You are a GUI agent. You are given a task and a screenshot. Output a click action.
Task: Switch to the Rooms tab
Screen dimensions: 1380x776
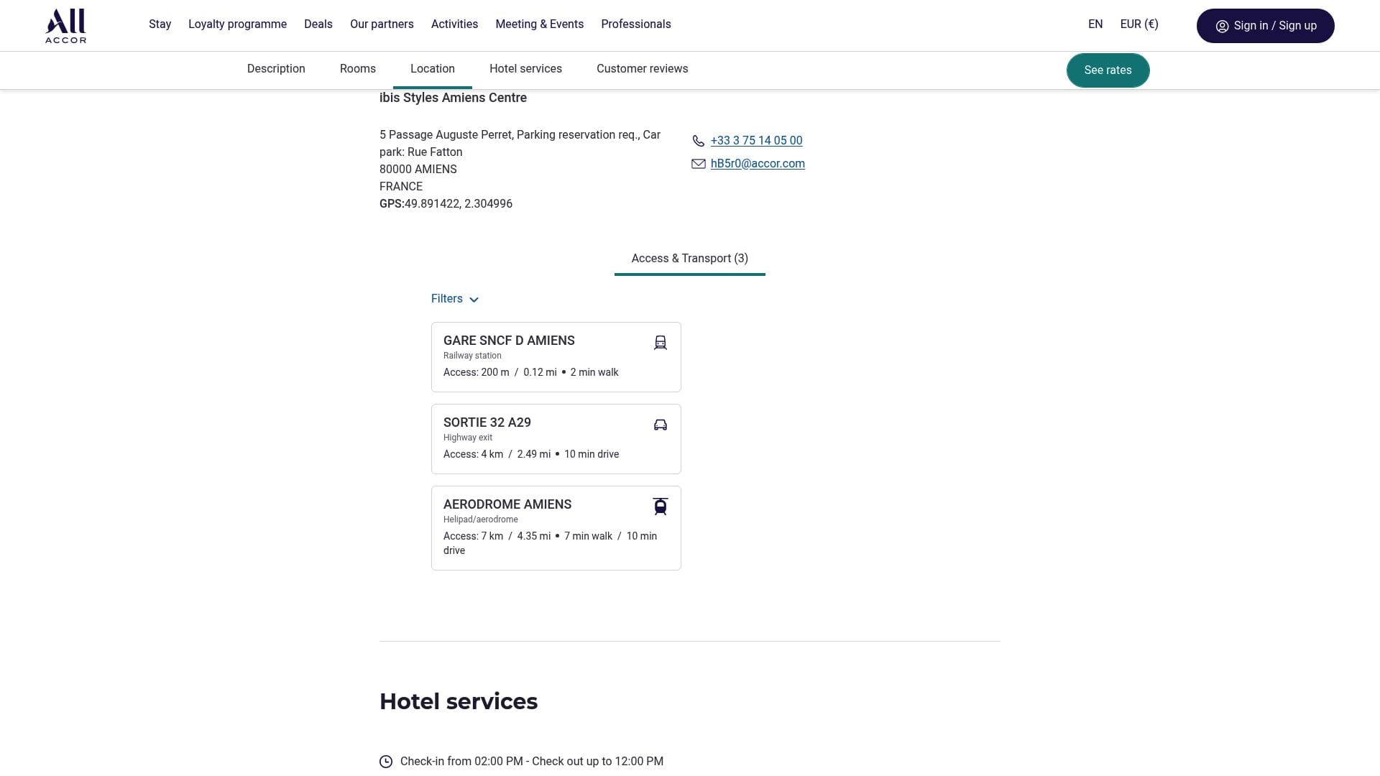[358, 69]
